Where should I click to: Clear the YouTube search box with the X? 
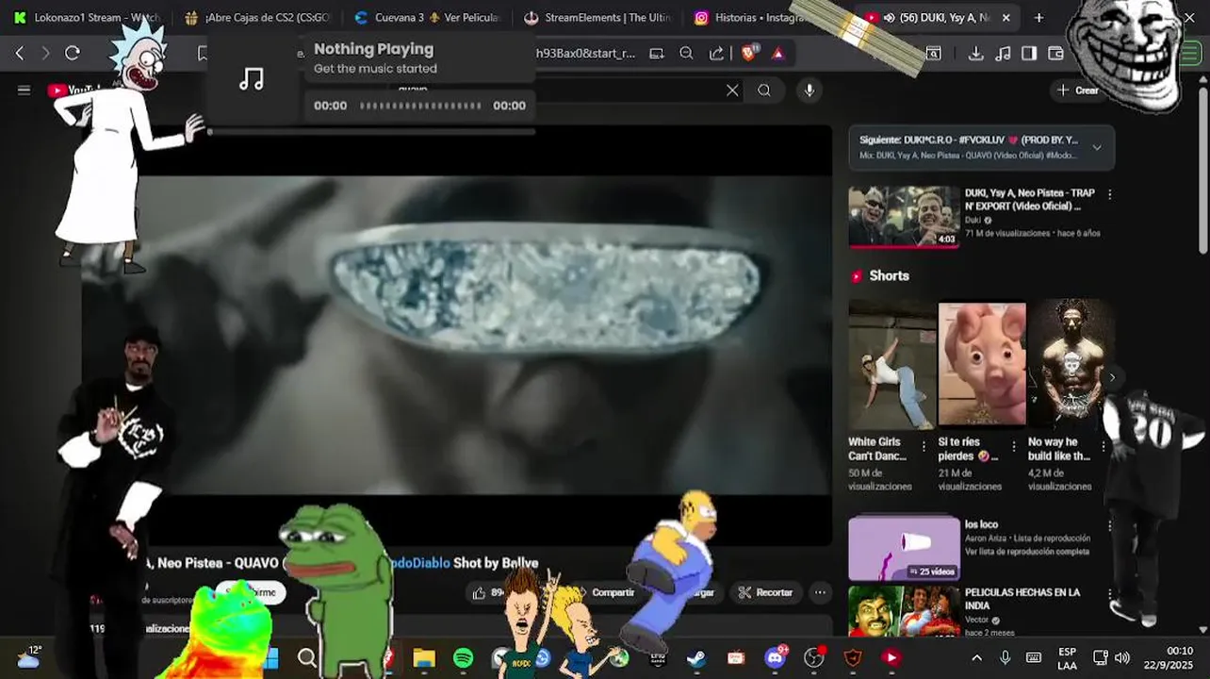coord(732,91)
